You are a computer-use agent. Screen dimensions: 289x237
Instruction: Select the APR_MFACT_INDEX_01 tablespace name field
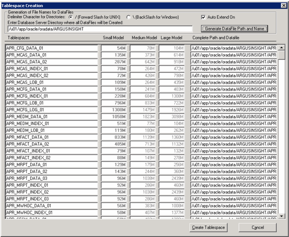tap(52, 151)
